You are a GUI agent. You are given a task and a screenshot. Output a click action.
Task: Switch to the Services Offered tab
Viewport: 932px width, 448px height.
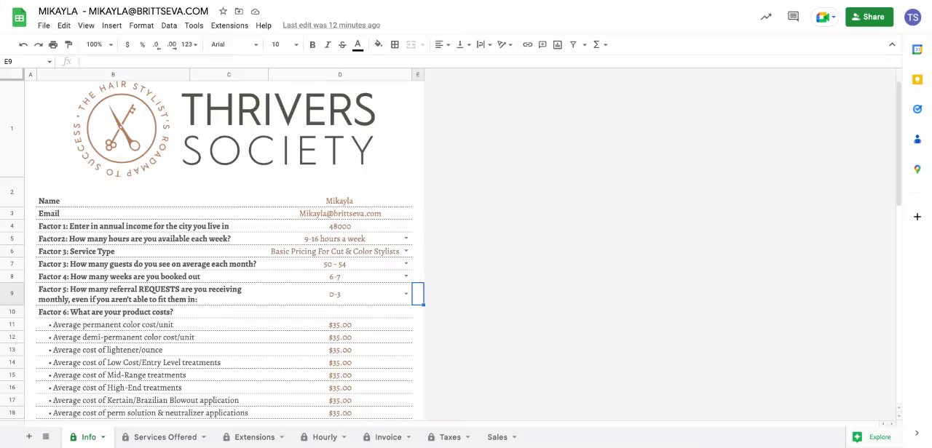click(x=165, y=437)
